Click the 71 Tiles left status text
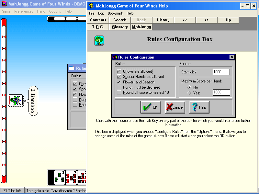 12,191
